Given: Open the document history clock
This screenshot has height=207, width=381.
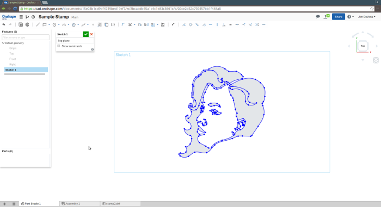Looking at the screenshot, I should (33, 17).
